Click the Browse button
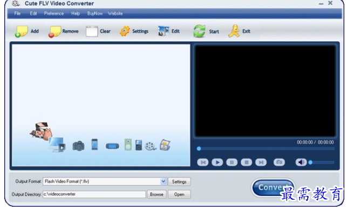This screenshot has width=347, height=211. [x=157, y=194]
